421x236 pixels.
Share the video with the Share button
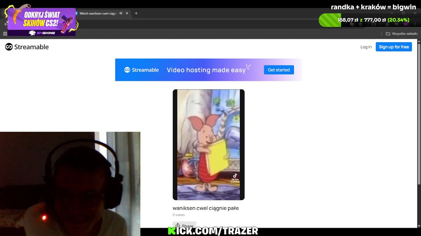tap(184, 226)
